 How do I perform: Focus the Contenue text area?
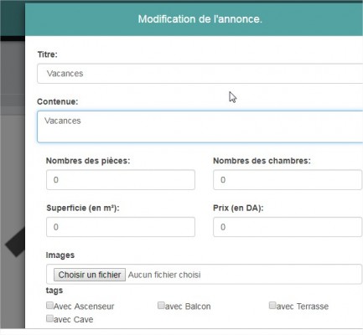(x=200, y=126)
